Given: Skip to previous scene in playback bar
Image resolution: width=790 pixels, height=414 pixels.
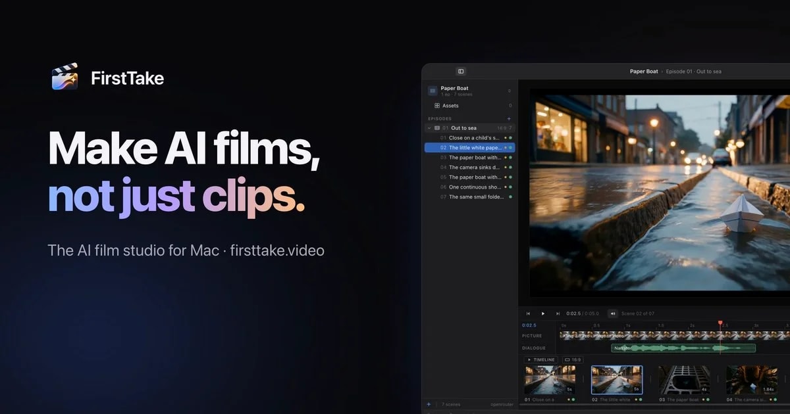Looking at the screenshot, I should pyautogui.click(x=528, y=313).
